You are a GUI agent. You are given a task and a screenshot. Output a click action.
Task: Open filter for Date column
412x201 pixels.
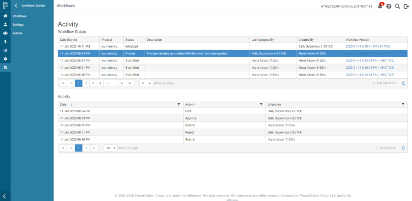[x=179, y=104]
